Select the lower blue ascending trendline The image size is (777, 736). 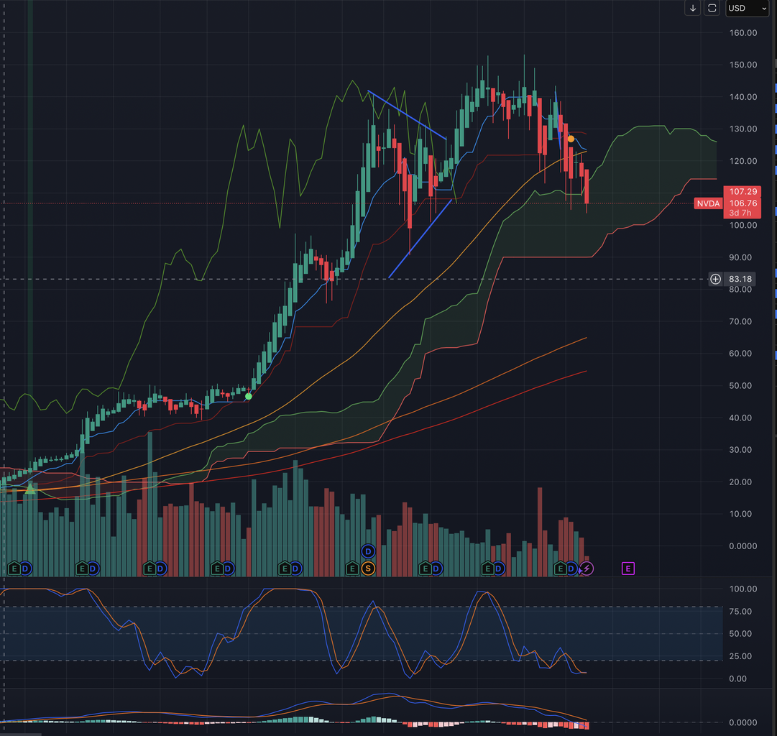pyautogui.click(x=420, y=238)
